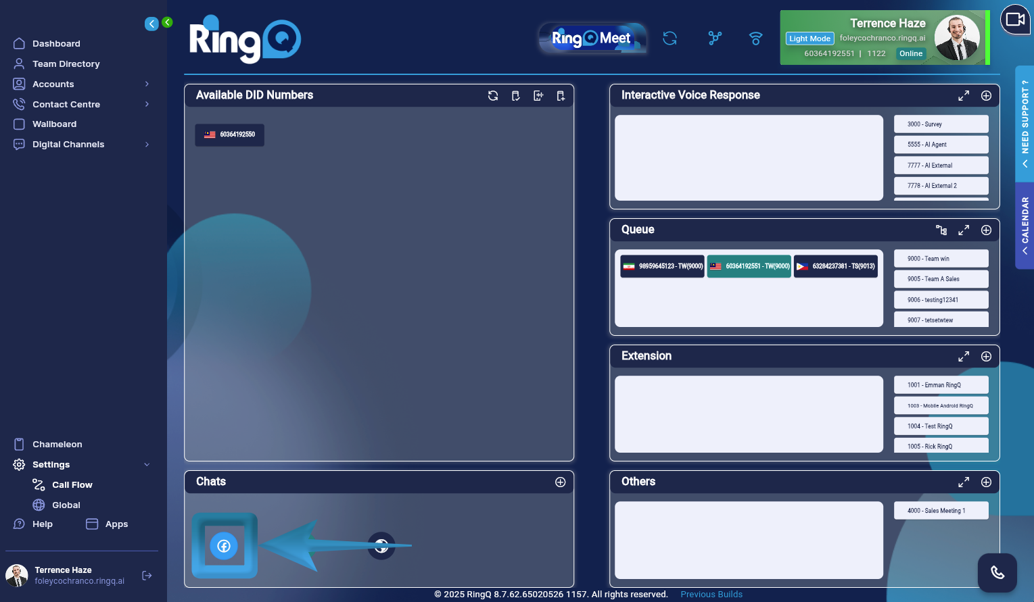Viewport: 1034px width, 602px height.
Task: Collapse the left sidebar with the blue arrow
Action: pos(151,23)
